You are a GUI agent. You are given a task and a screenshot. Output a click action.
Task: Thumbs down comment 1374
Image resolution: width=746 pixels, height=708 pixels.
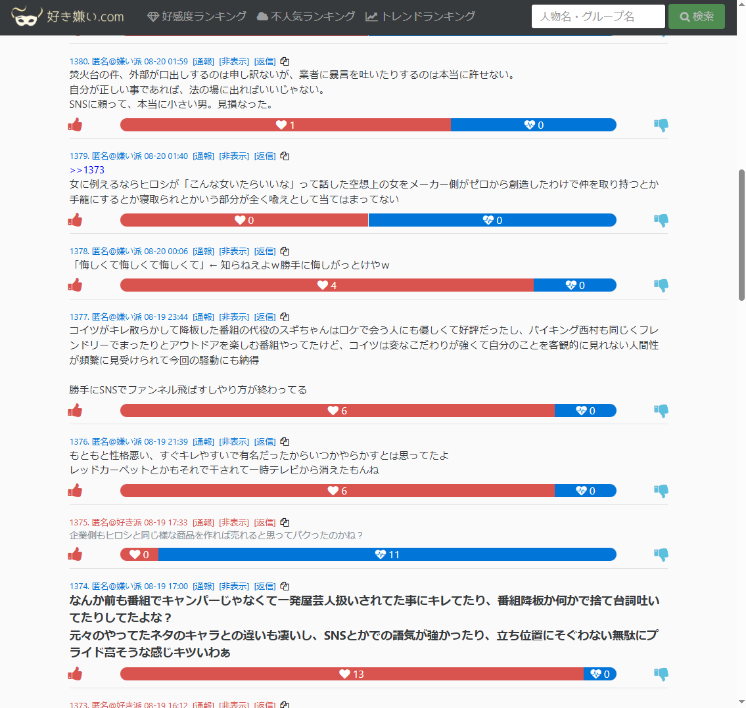[661, 675]
